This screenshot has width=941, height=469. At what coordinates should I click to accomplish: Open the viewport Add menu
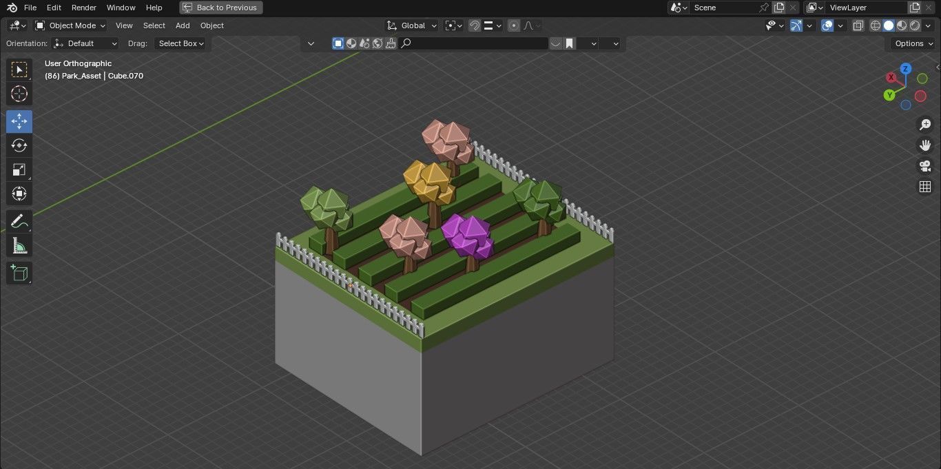(183, 25)
